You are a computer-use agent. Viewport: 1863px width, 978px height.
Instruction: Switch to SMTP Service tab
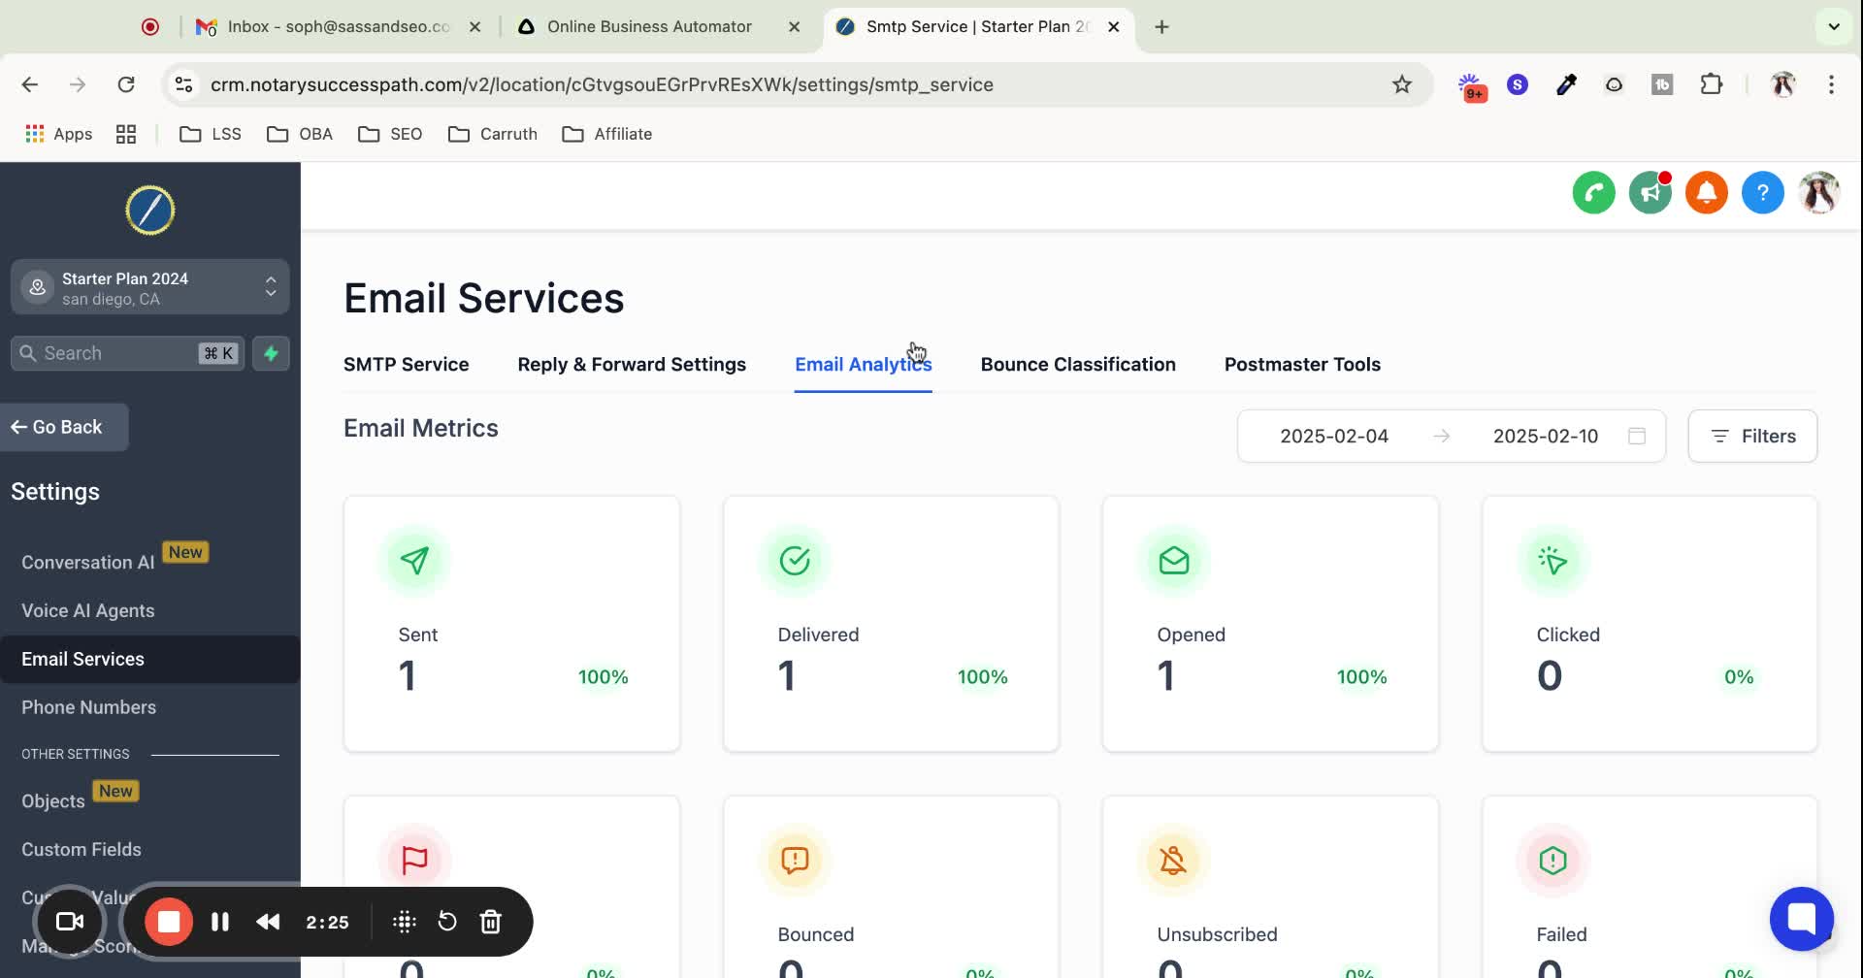coord(406,364)
